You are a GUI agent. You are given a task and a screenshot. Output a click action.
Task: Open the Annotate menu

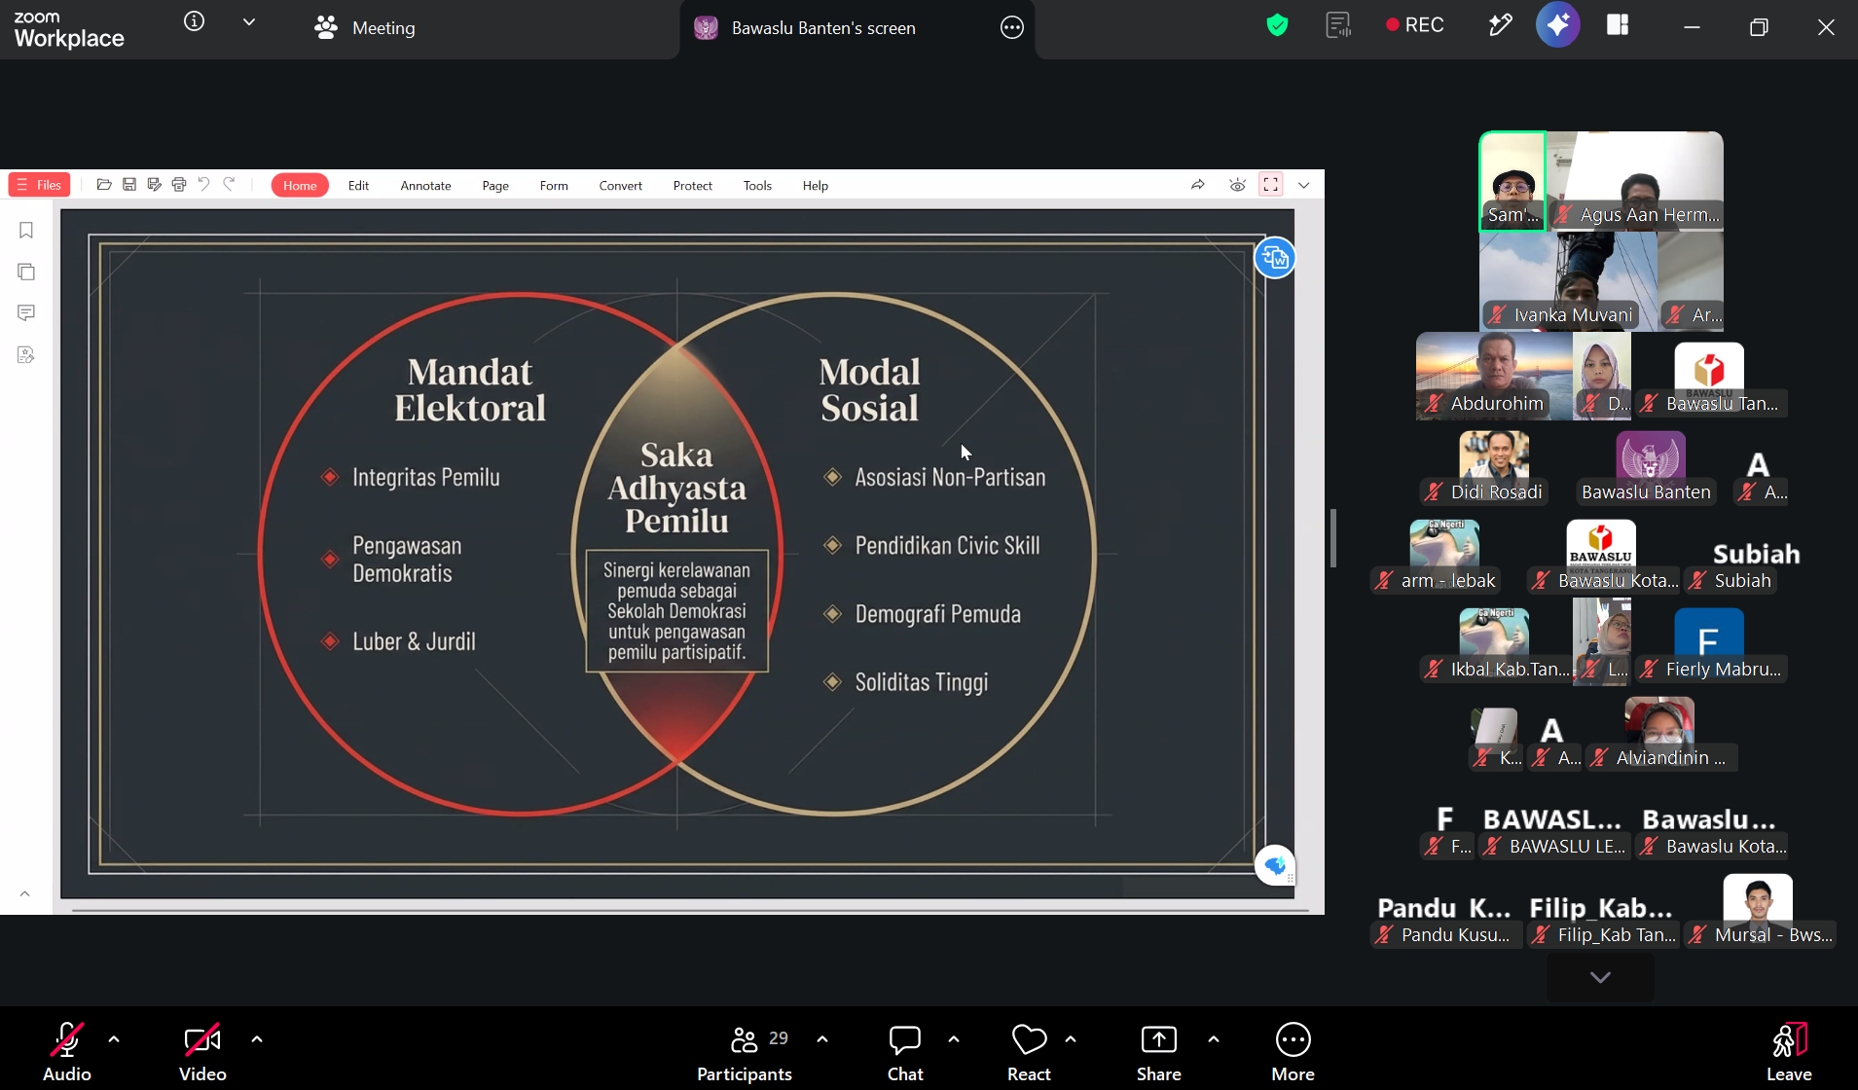click(425, 185)
